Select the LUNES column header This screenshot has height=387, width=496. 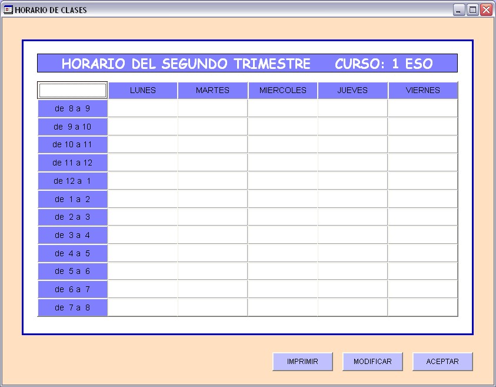click(x=142, y=90)
